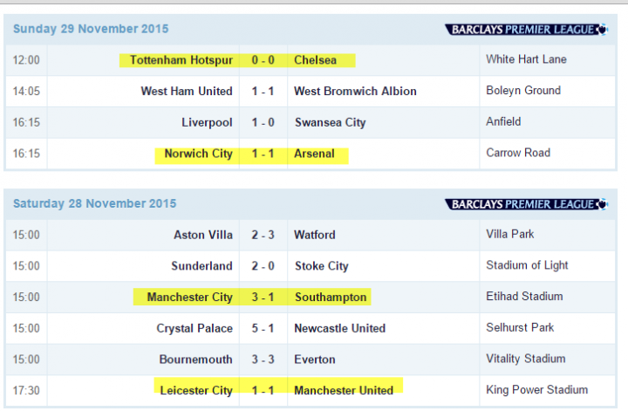Click the Saturday 28 November 2015 heading
Viewport: 628px width, 411px height.
(94, 203)
